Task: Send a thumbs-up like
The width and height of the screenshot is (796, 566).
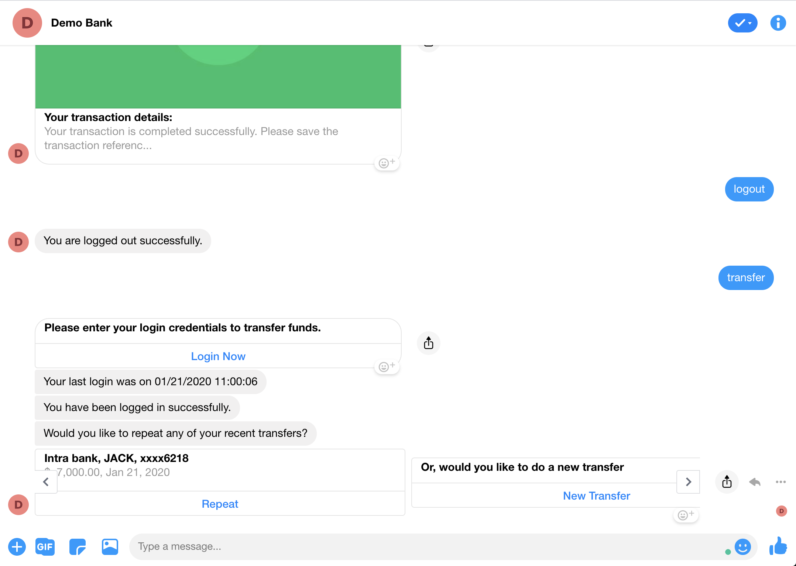Action: [x=778, y=546]
